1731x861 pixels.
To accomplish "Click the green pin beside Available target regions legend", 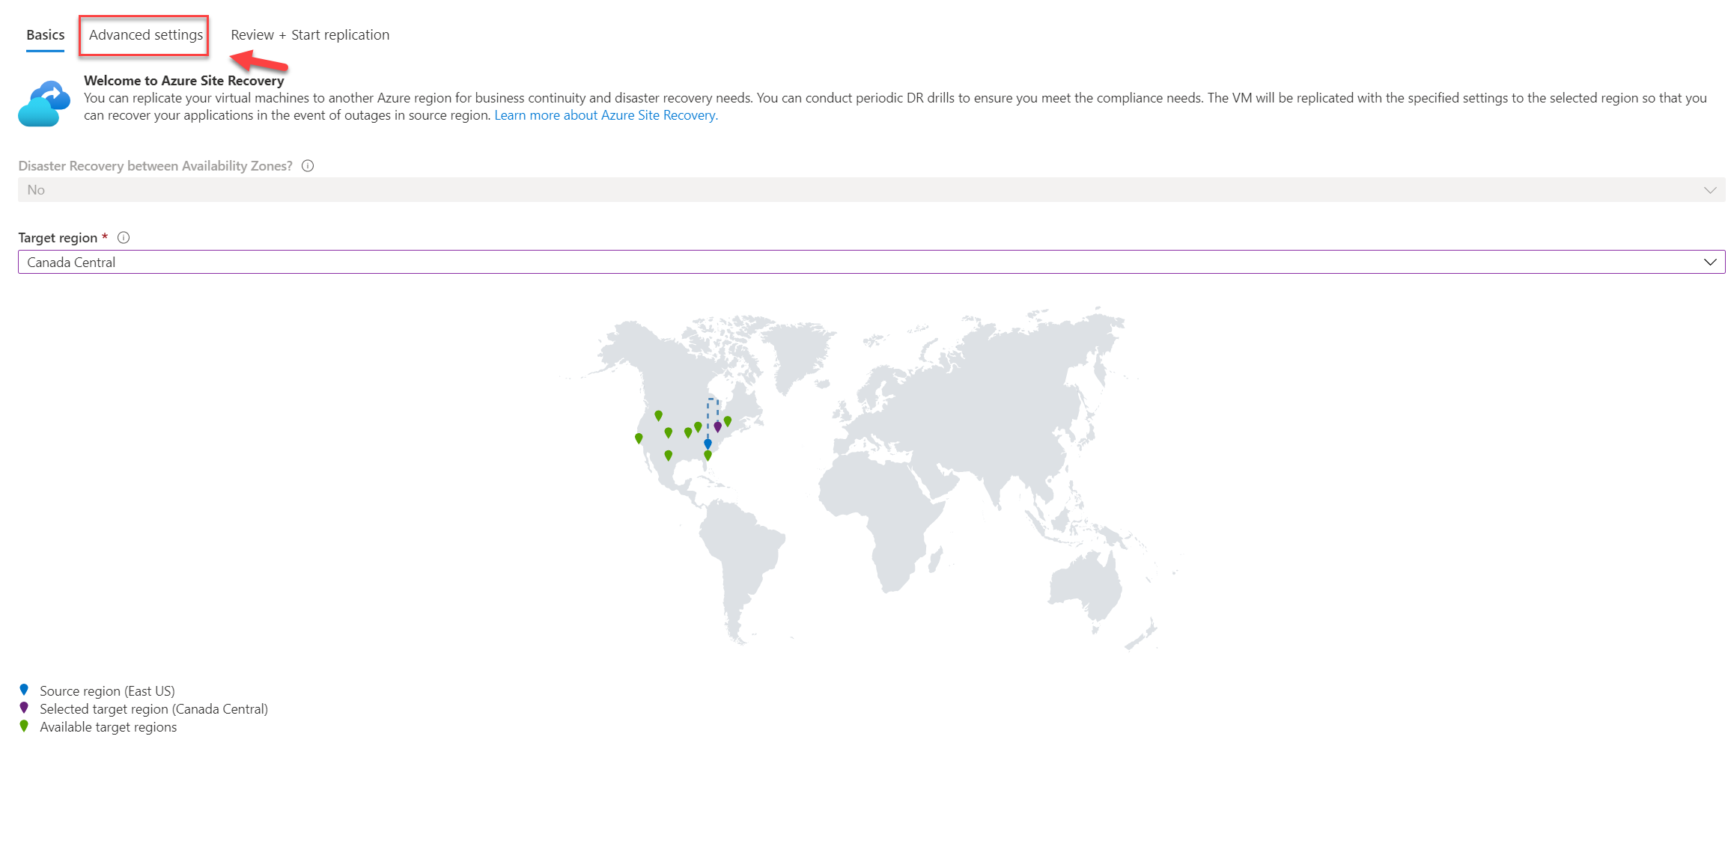I will pyautogui.click(x=24, y=726).
